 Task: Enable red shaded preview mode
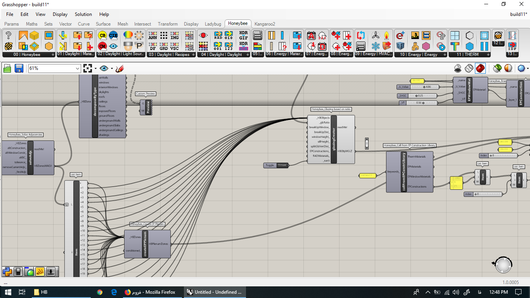(480, 69)
